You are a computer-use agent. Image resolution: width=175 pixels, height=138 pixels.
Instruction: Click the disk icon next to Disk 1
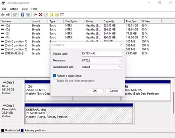[4, 82]
